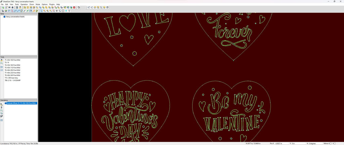344x145 pixels.
Task: Select the Outside Offset operation row
Action: coord(21,103)
